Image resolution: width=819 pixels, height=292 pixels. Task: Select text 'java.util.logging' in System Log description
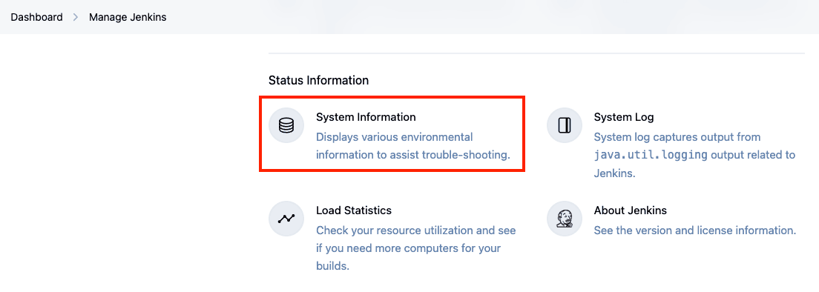tap(651, 155)
